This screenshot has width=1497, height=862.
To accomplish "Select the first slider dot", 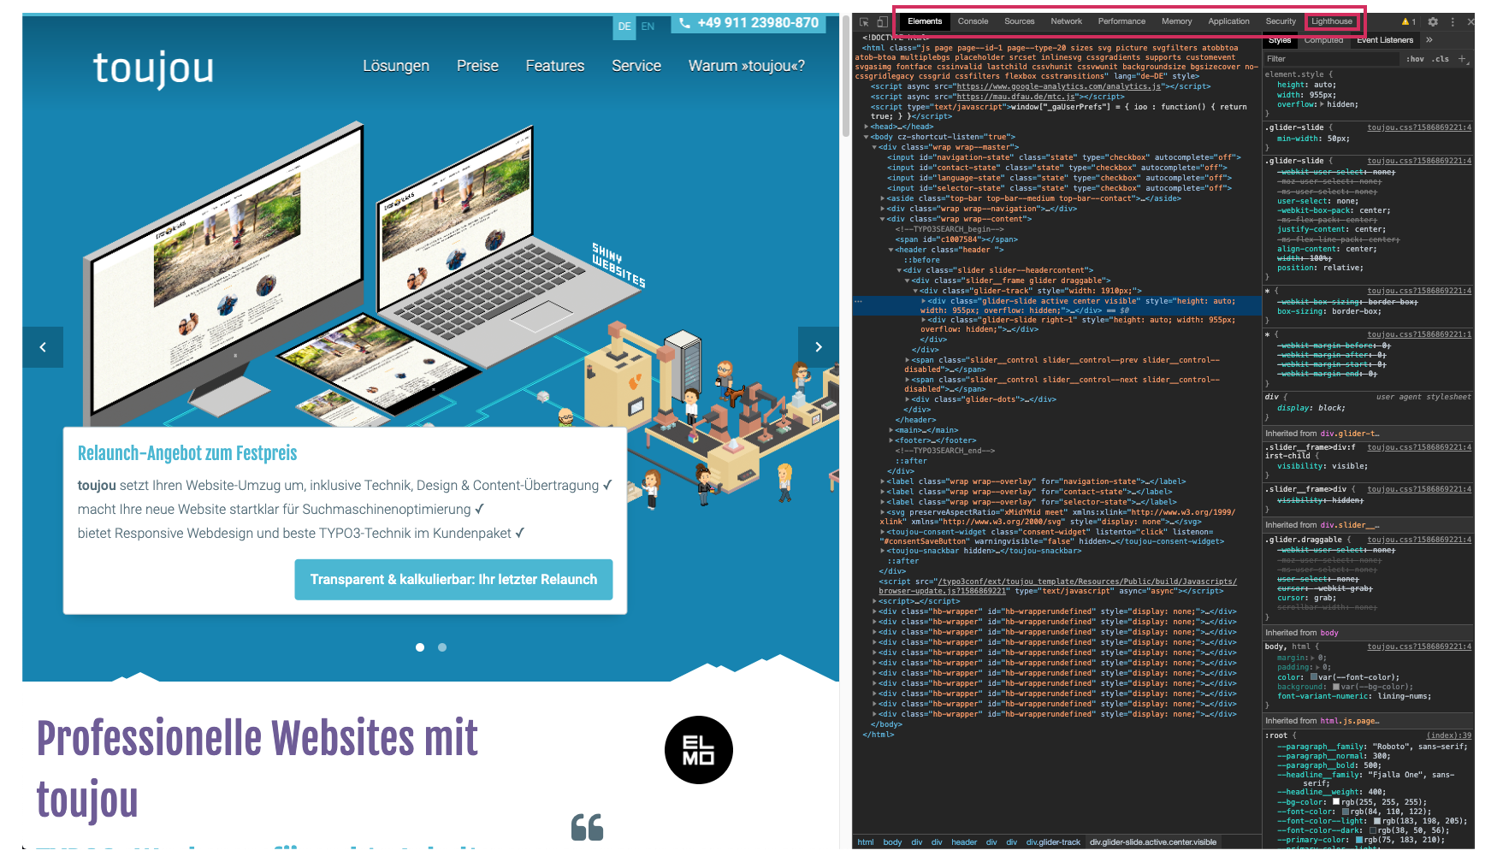I will 420,647.
